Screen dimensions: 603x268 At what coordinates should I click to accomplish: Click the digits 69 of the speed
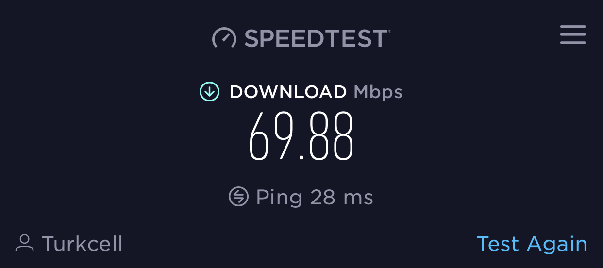[x=271, y=136]
